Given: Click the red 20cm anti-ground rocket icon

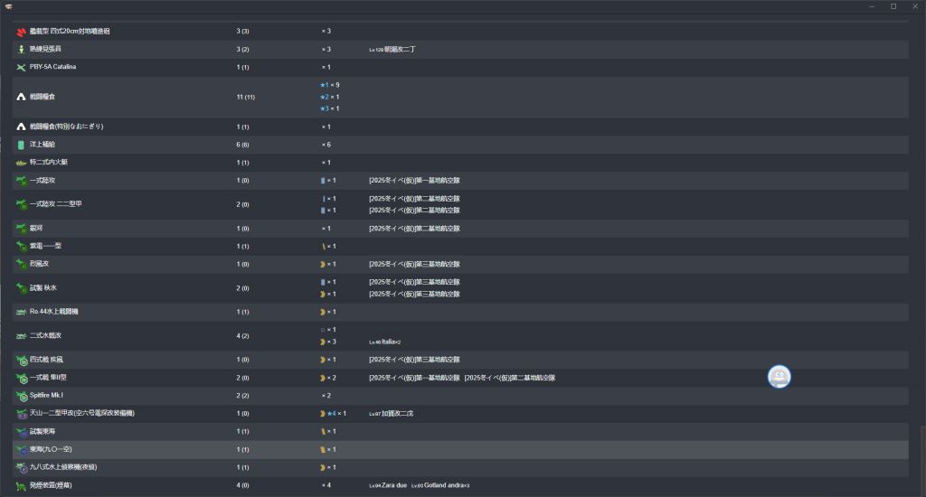Looking at the screenshot, I should (x=22, y=32).
